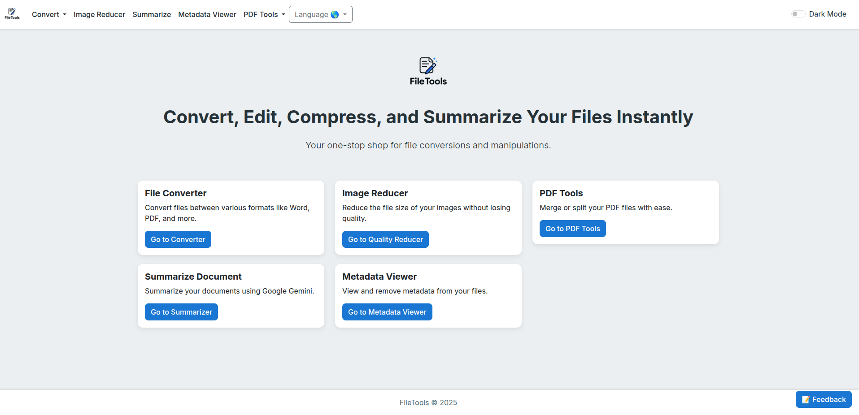Screen dimensions: 859x415
Task: Click the Dark Mode label text
Action: pyautogui.click(x=827, y=14)
